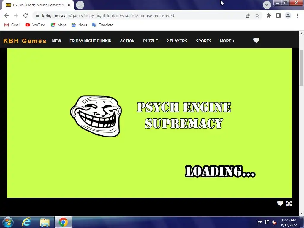Open favorites via the header heart icon

[x=256, y=40]
